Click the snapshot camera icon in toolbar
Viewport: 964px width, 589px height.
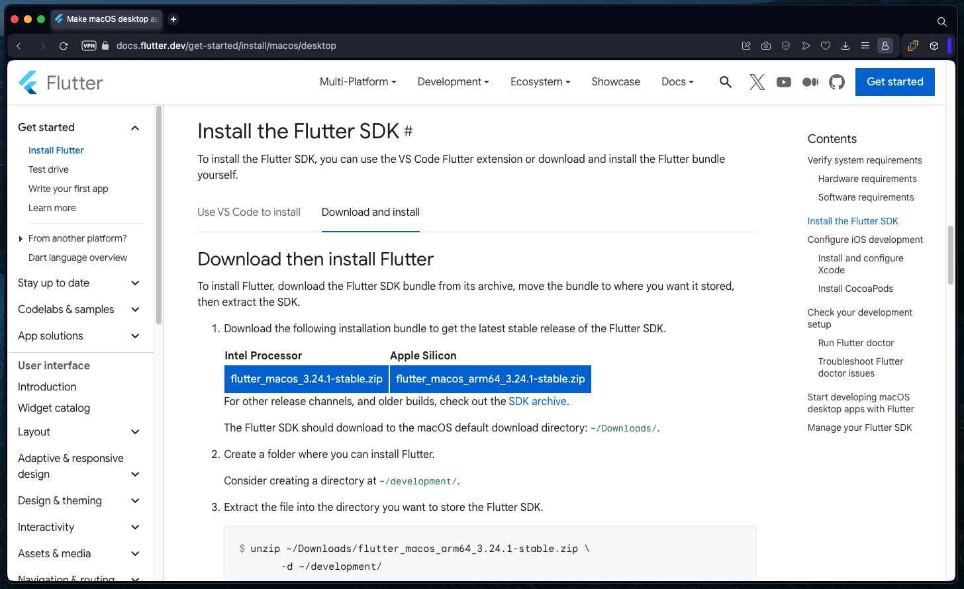[766, 46]
